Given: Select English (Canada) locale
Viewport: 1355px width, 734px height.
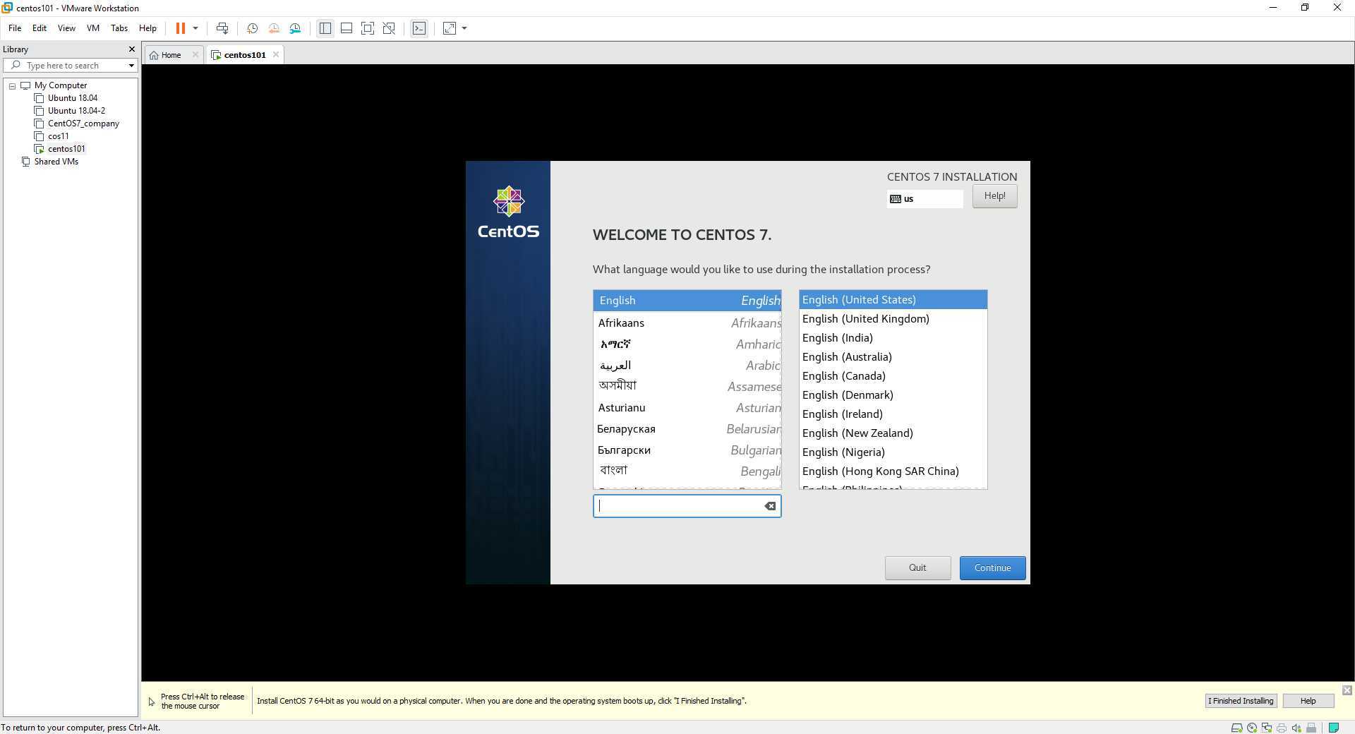Looking at the screenshot, I should tap(893, 376).
